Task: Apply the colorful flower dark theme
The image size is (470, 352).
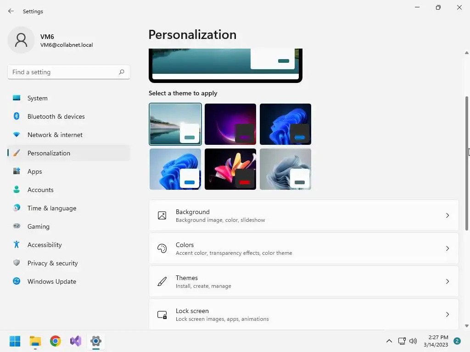Action: [x=230, y=169]
